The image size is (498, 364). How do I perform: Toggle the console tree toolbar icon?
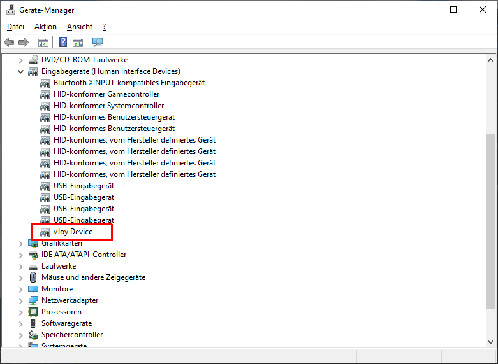[x=43, y=42]
